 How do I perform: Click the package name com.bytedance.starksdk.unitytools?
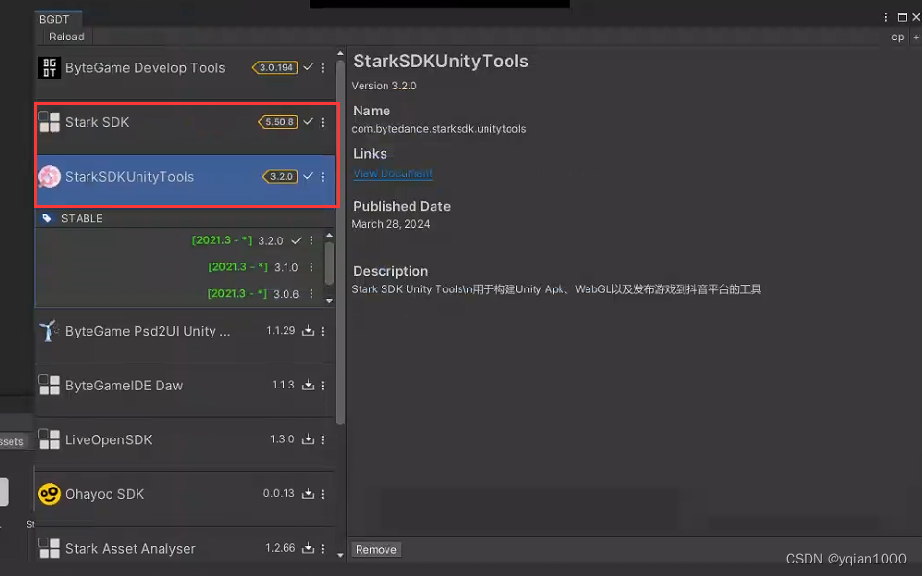coord(438,129)
